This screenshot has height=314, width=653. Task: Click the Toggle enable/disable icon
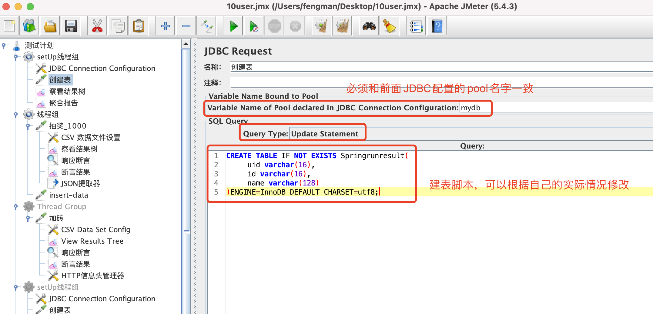[x=207, y=26]
